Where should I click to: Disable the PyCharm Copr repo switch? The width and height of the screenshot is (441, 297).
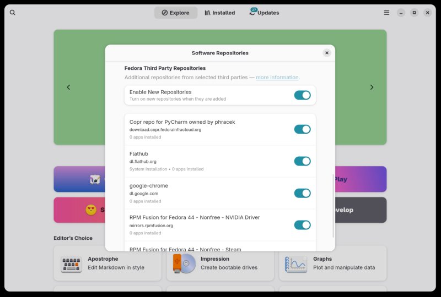(302, 129)
